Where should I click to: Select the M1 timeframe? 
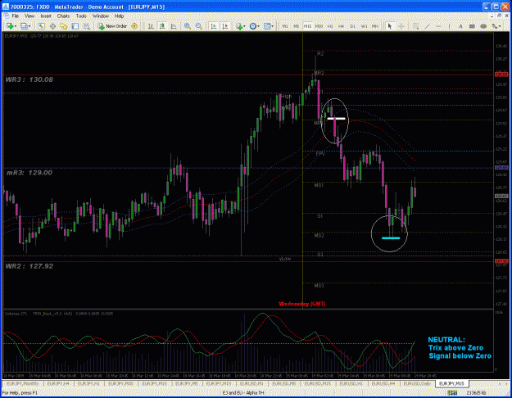tap(285, 26)
